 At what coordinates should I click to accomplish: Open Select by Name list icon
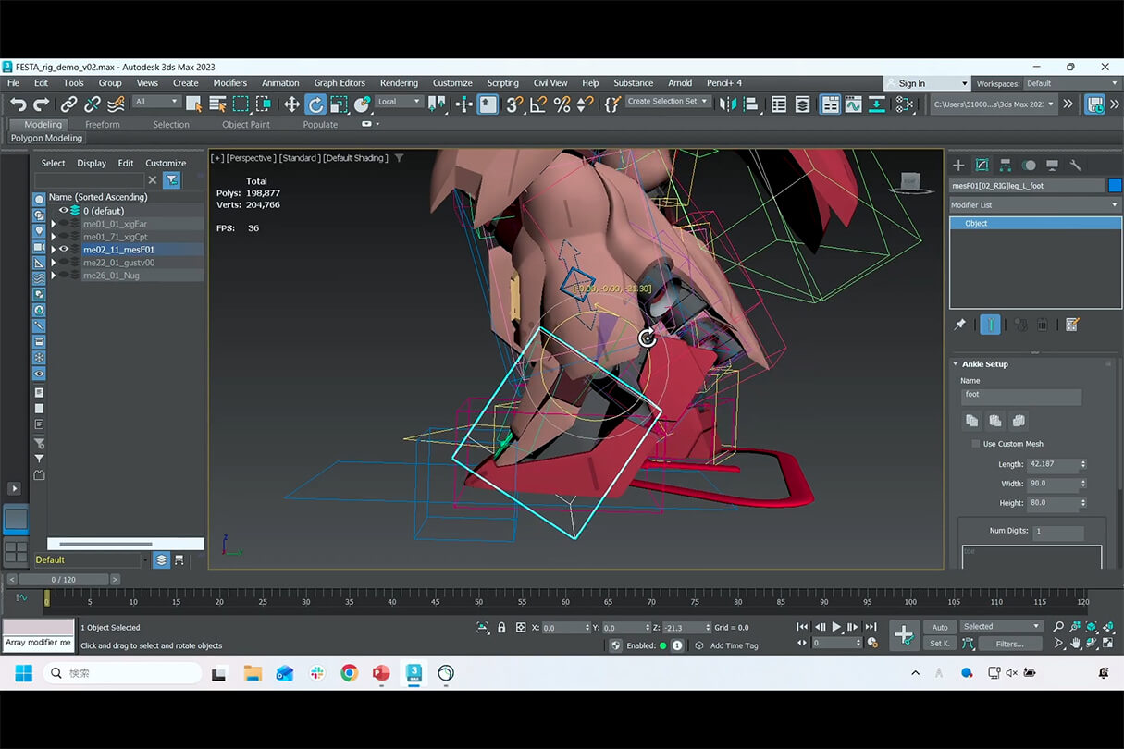coord(217,104)
